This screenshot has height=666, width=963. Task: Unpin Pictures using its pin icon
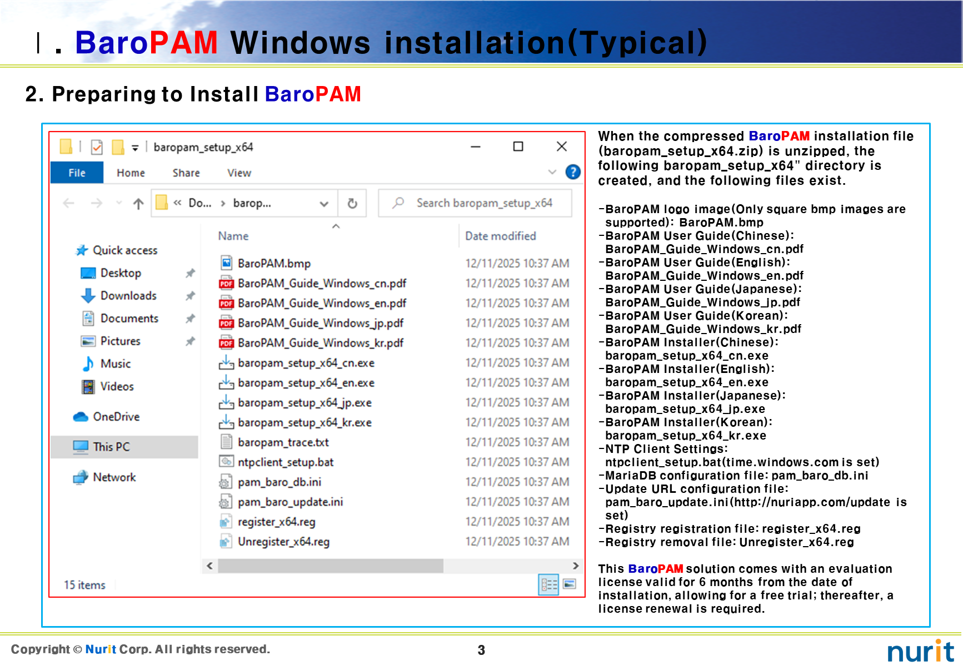click(190, 341)
